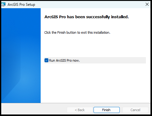Click the empty white area below the checkbox row

[x=95, y=83]
